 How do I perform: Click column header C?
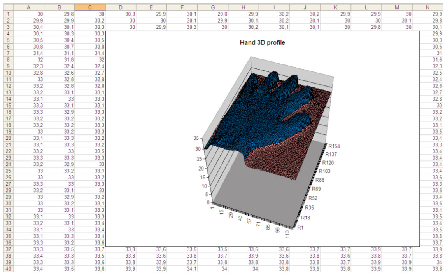(x=90, y=7)
